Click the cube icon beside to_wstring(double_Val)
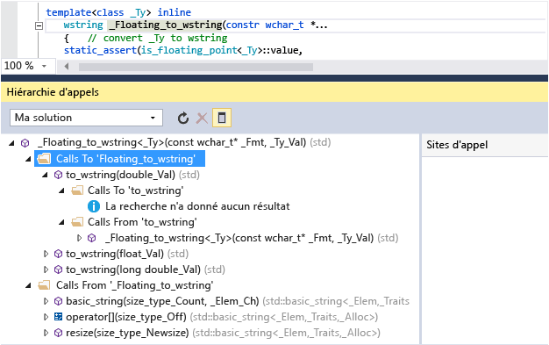The height and width of the screenshot is (345, 549). tap(59, 175)
